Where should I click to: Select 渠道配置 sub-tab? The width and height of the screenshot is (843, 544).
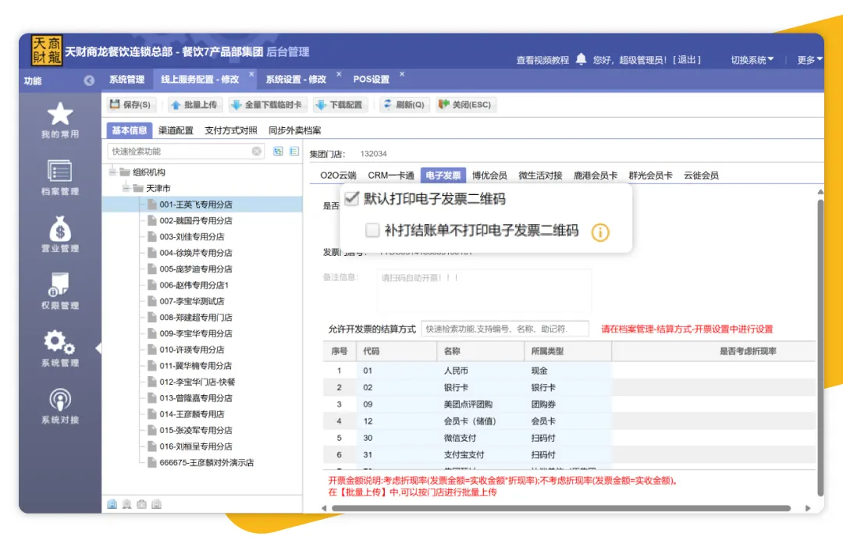176,130
